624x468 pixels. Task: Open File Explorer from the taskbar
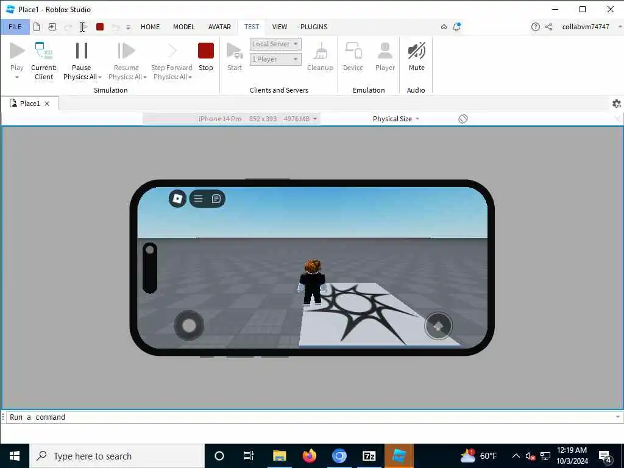pos(279,456)
